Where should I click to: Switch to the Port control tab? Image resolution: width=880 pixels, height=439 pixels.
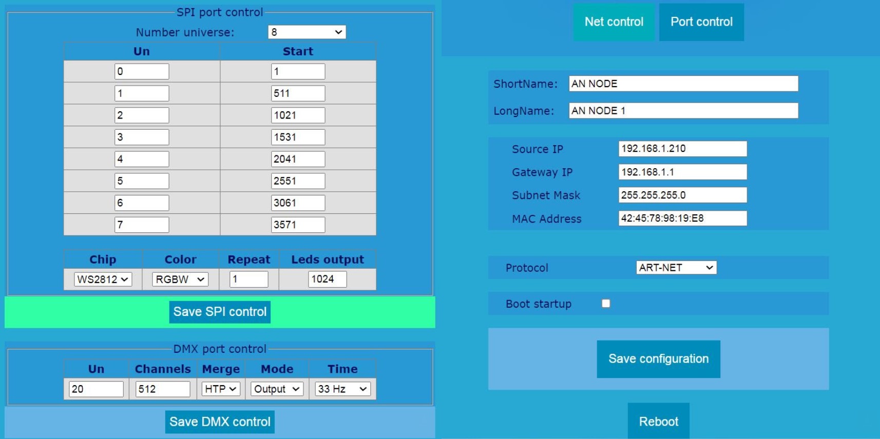click(x=701, y=22)
